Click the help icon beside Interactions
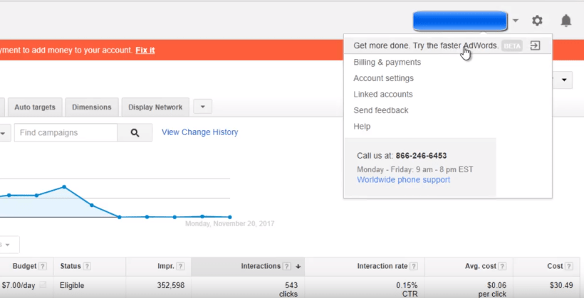This screenshot has width=584, height=298. pyautogui.click(x=287, y=267)
